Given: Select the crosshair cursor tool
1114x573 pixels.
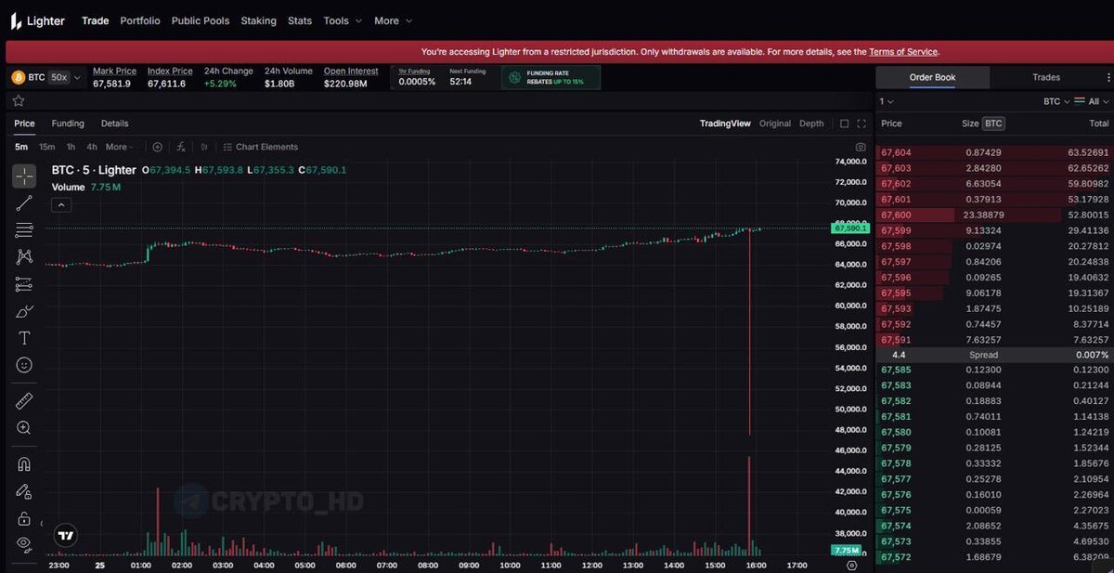Looking at the screenshot, I should pos(24,176).
